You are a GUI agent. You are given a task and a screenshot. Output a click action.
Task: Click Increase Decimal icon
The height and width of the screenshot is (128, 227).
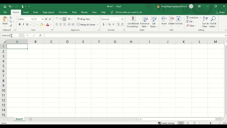point(118,25)
